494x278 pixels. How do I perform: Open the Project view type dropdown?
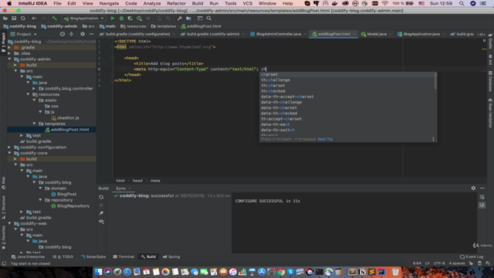click(24, 34)
